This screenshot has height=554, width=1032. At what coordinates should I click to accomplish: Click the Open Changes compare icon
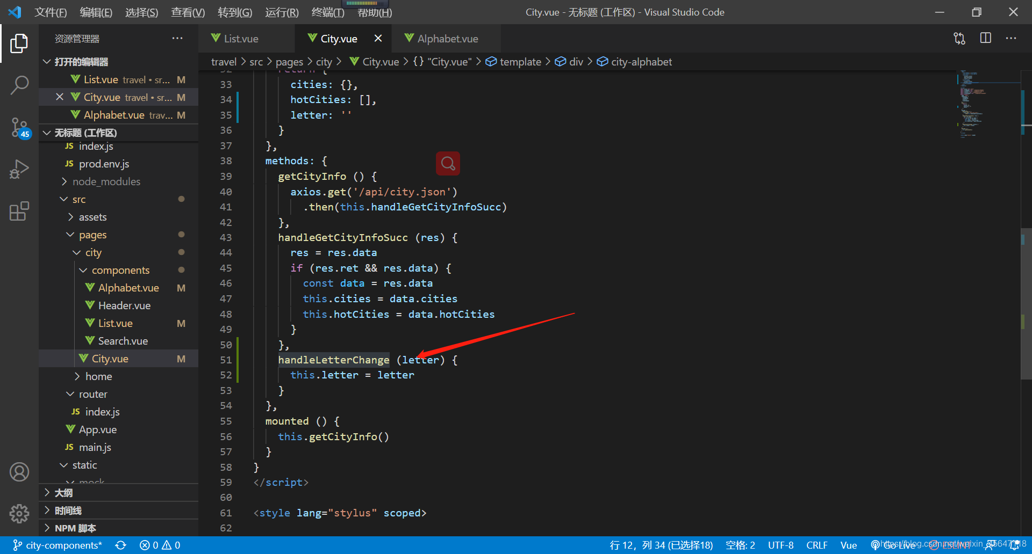(959, 39)
